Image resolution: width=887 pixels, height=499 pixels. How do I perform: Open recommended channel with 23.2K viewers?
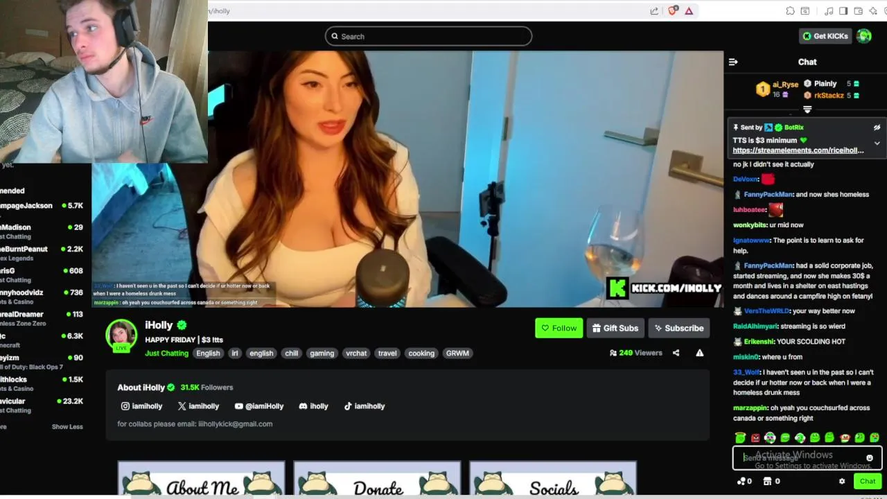pyautogui.click(x=42, y=405)
